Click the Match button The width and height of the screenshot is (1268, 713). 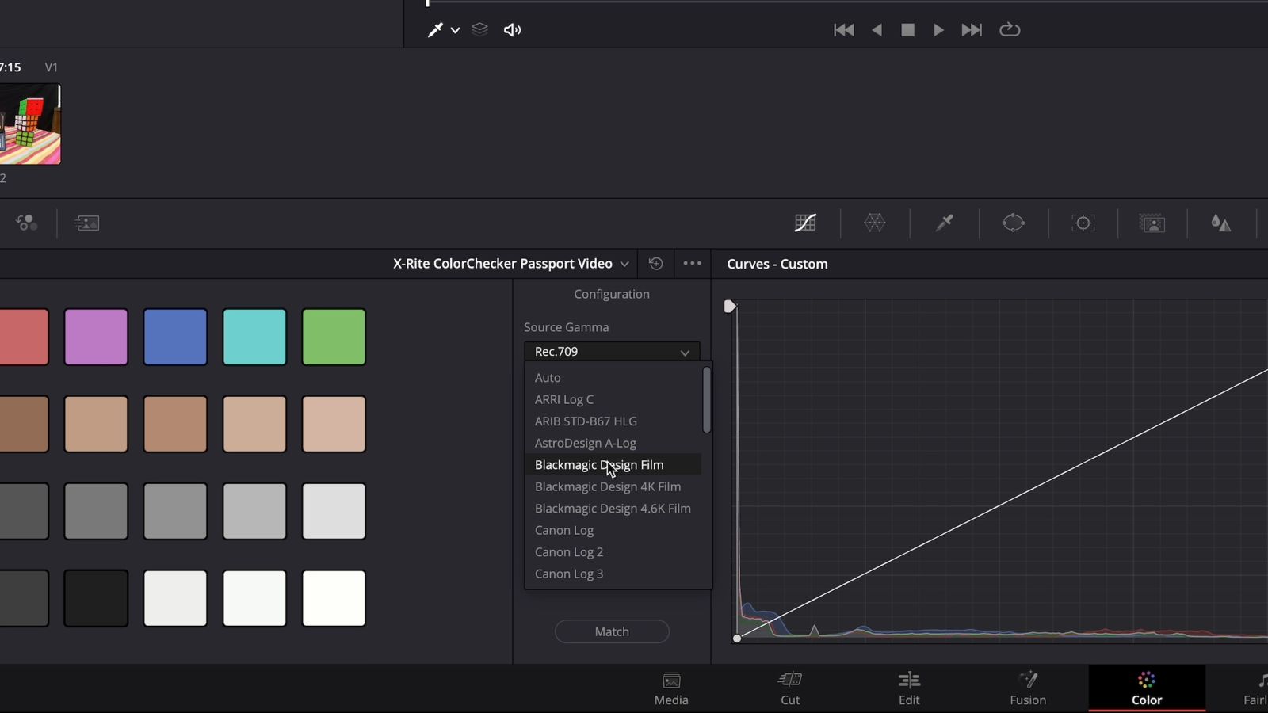pyautogui.click(x=612, y=631)
